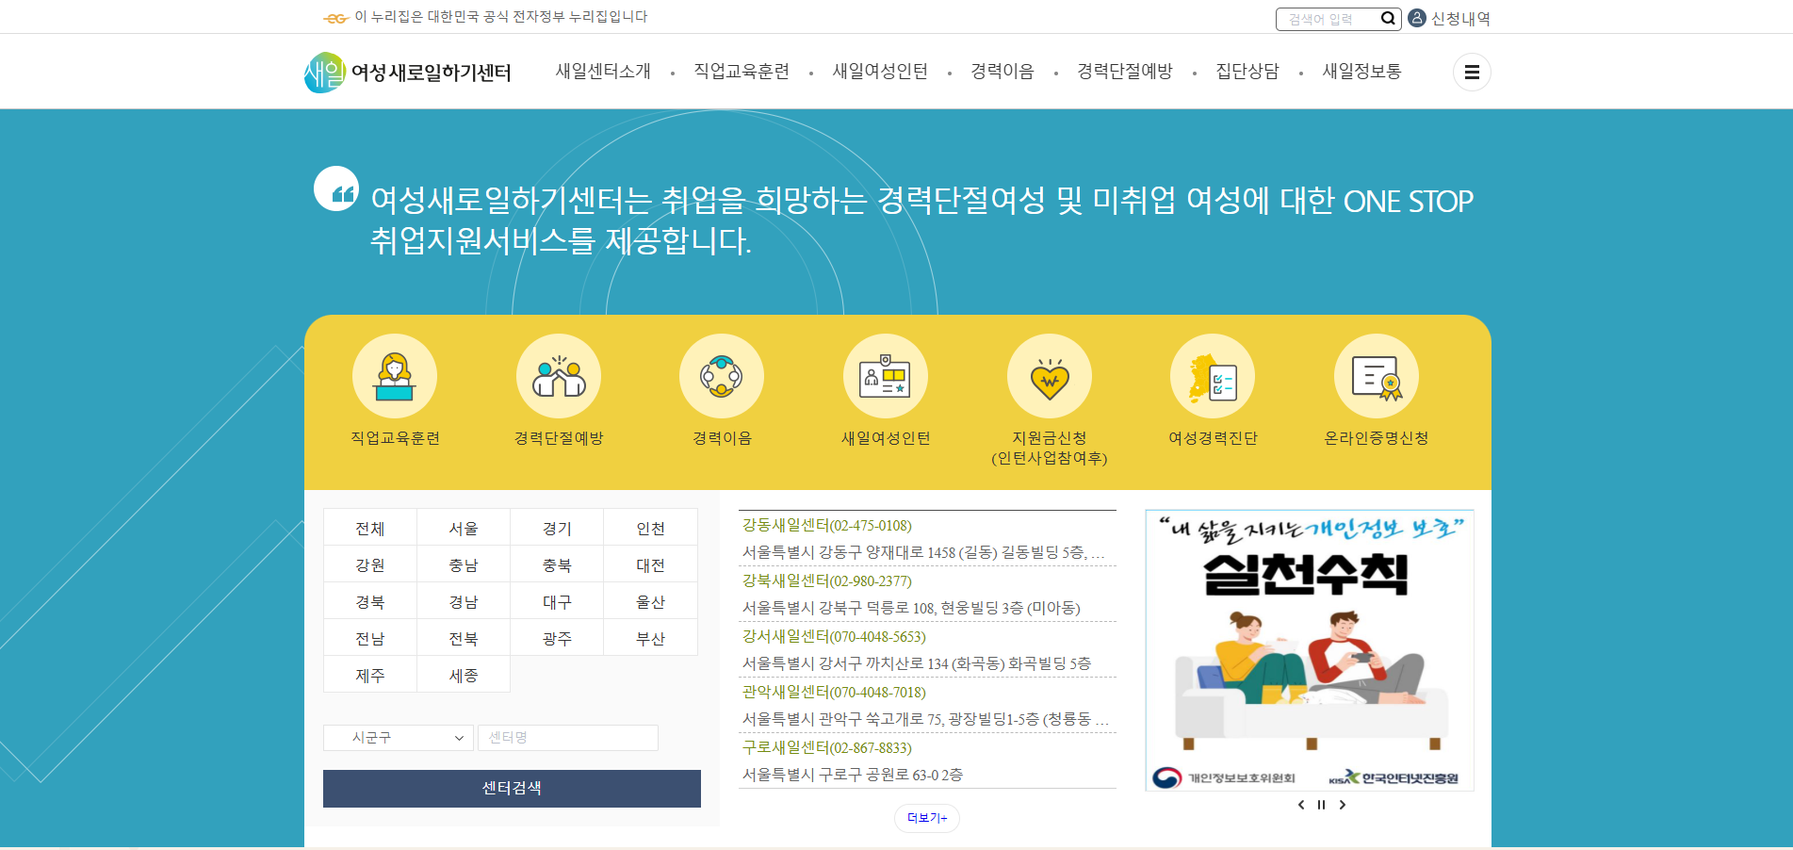
Task: Expand the hamburger menu
Action: (x=1472, y=72)
